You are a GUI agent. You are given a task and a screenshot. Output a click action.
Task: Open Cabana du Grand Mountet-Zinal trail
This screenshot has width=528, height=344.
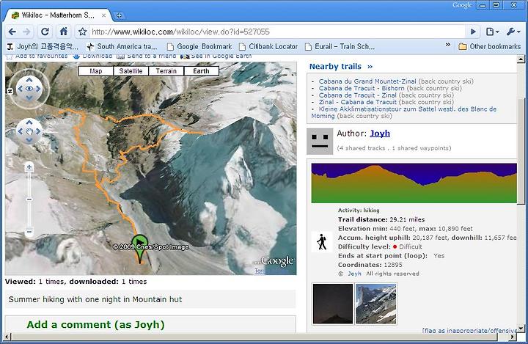367,81
